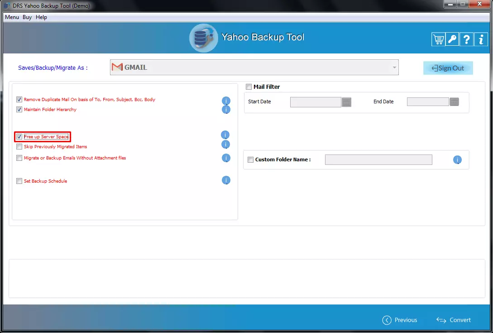Enable Skip Previously Migrated Items
The width and height of the screenshot is (493, 333).
click(x=19, y=147)
